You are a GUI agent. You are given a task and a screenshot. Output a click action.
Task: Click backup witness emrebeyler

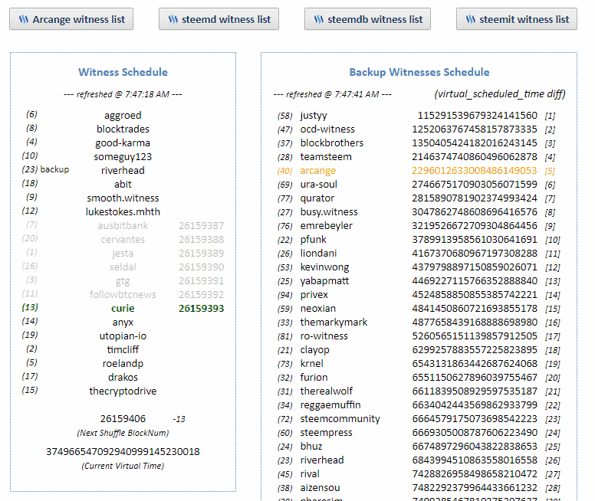point(327,226)
